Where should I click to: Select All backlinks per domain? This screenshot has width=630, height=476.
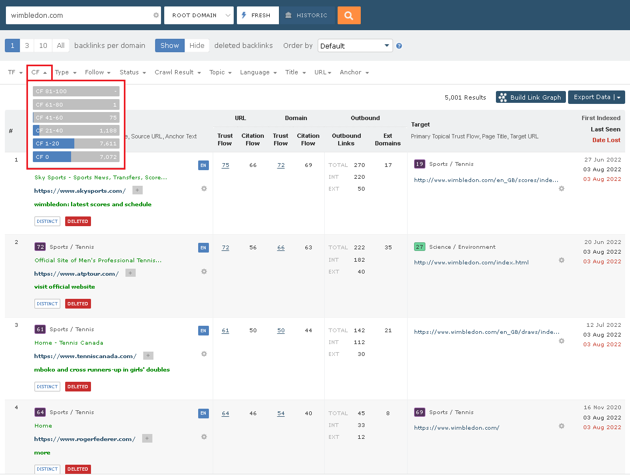pyautogui.click(x=60, y=46)
